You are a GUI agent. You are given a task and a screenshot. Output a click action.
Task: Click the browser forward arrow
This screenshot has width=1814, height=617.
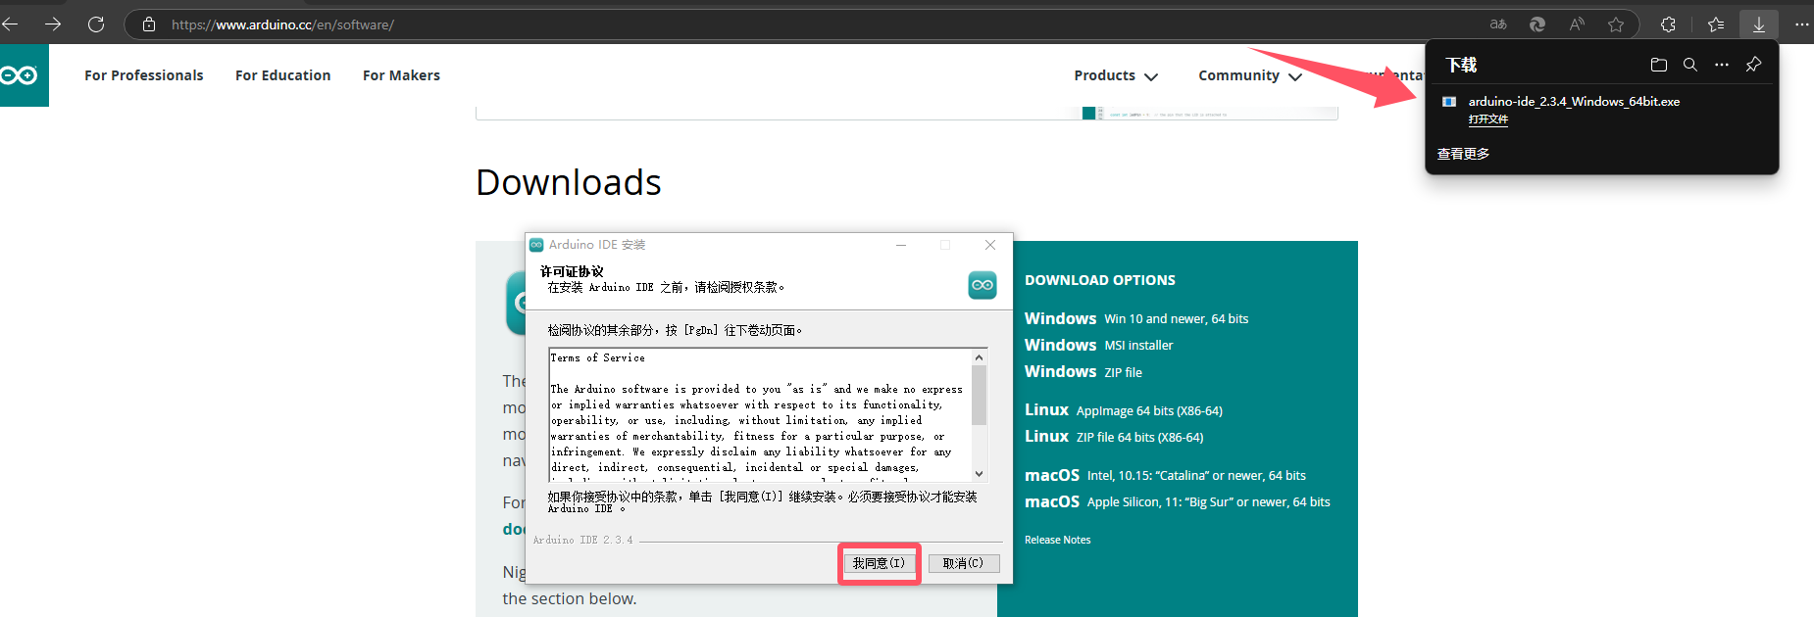pos(53,24)
